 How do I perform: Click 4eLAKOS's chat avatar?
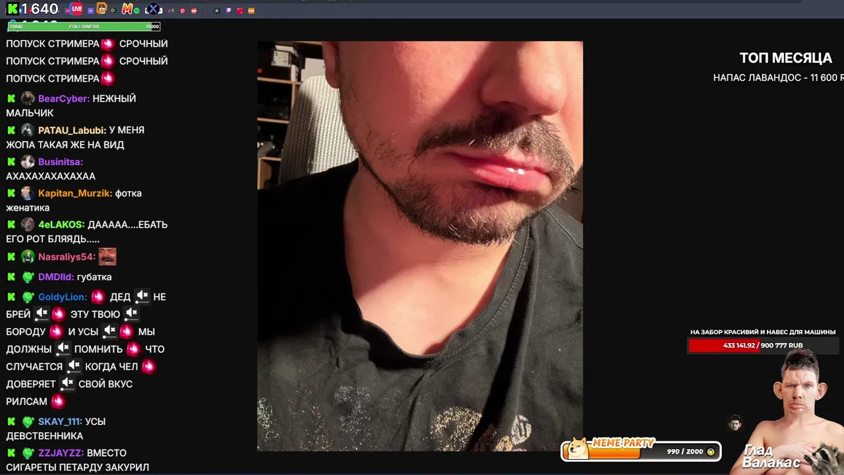28,224
